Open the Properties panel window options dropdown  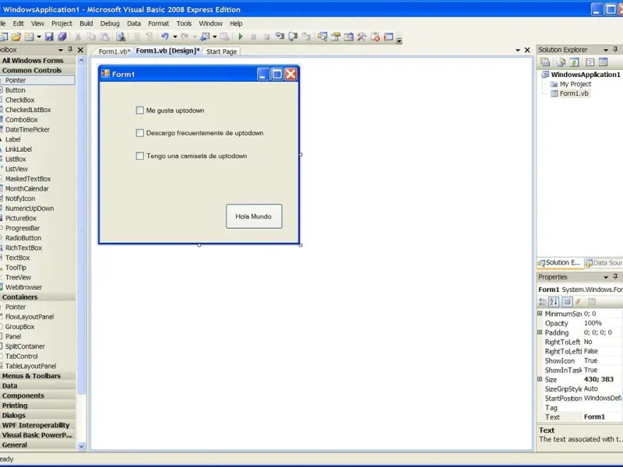pyautogui.click(x=606, y=277)
